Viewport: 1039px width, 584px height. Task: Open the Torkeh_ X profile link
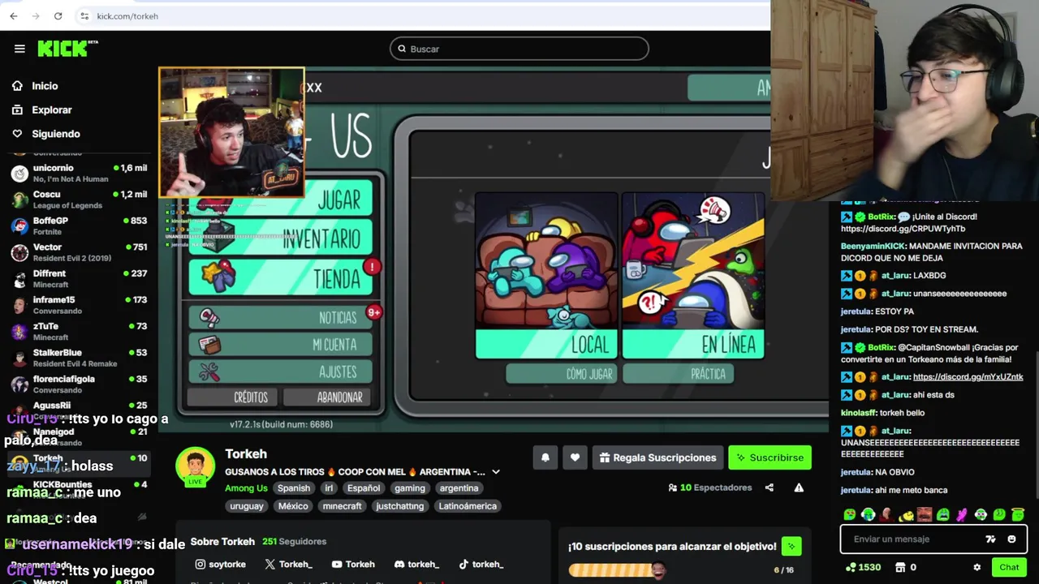(288, 565)
